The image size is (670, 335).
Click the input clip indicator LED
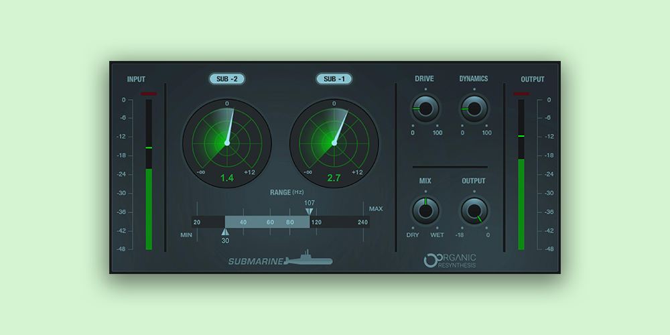[149, 94]
